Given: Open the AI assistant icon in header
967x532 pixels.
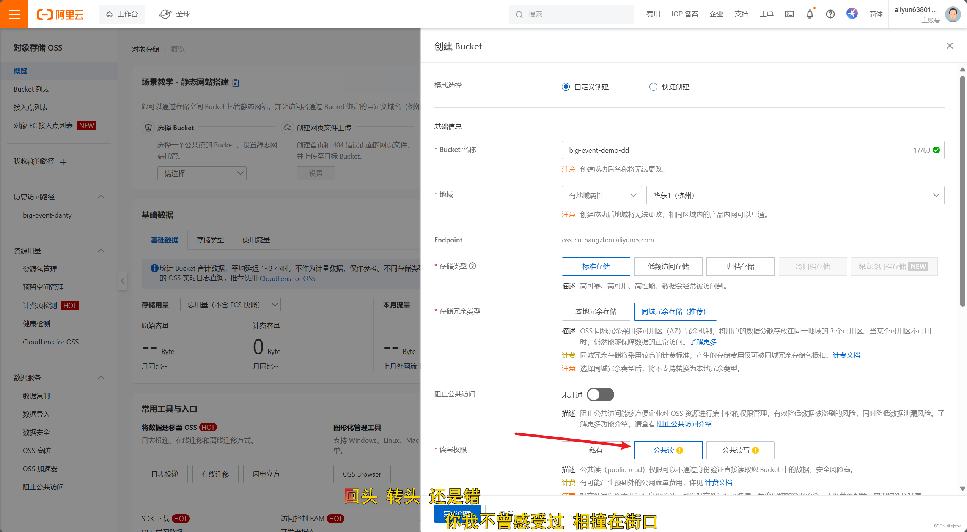Looking at the screenshot, I should pos(852,14).
